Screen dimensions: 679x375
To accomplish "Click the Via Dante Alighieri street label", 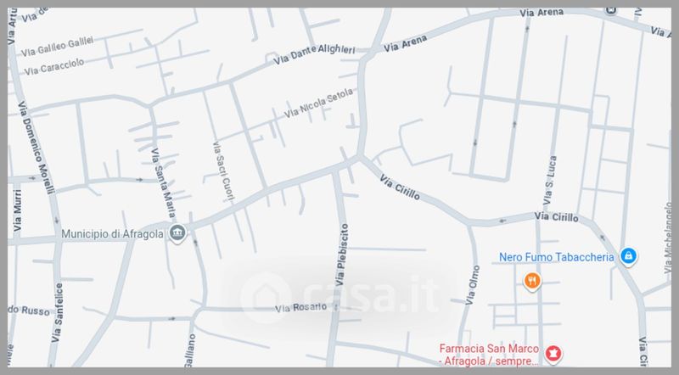I will tap(314, 53).
